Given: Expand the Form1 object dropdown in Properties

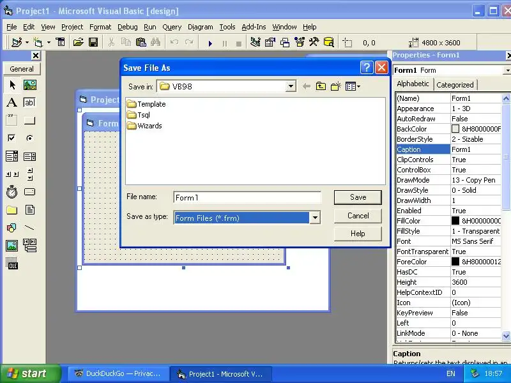Looking at the screenshot, I should [x=507, y=70].
